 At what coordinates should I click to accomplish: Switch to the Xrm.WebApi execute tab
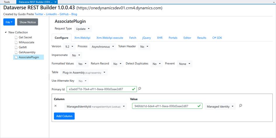(110, 38)
